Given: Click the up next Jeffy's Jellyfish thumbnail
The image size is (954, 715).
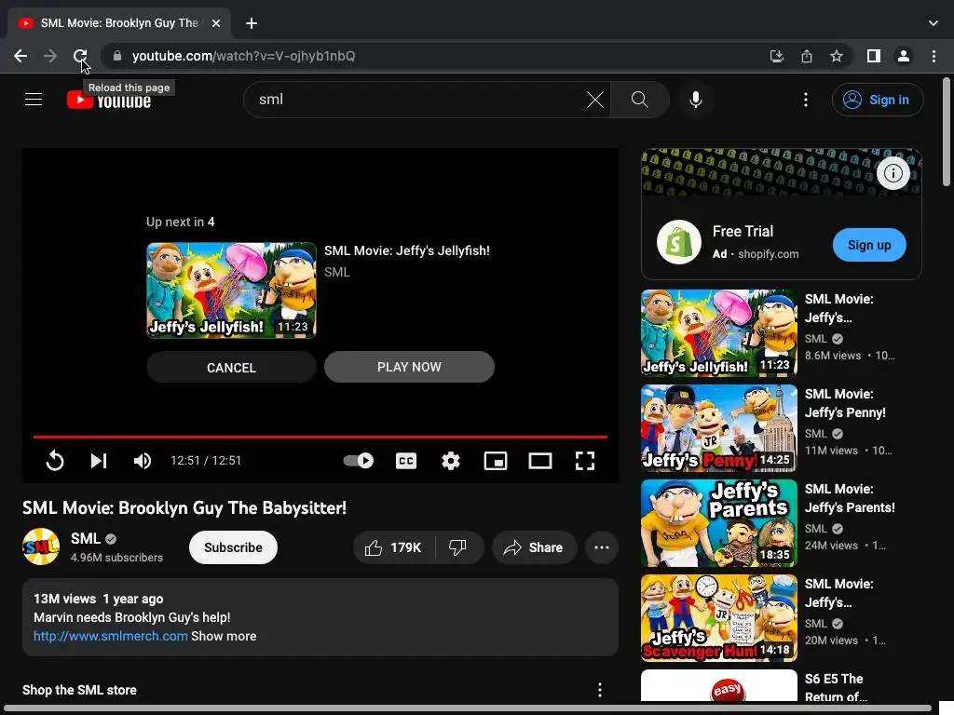Looking at the screenshot, I should [231, 290].
